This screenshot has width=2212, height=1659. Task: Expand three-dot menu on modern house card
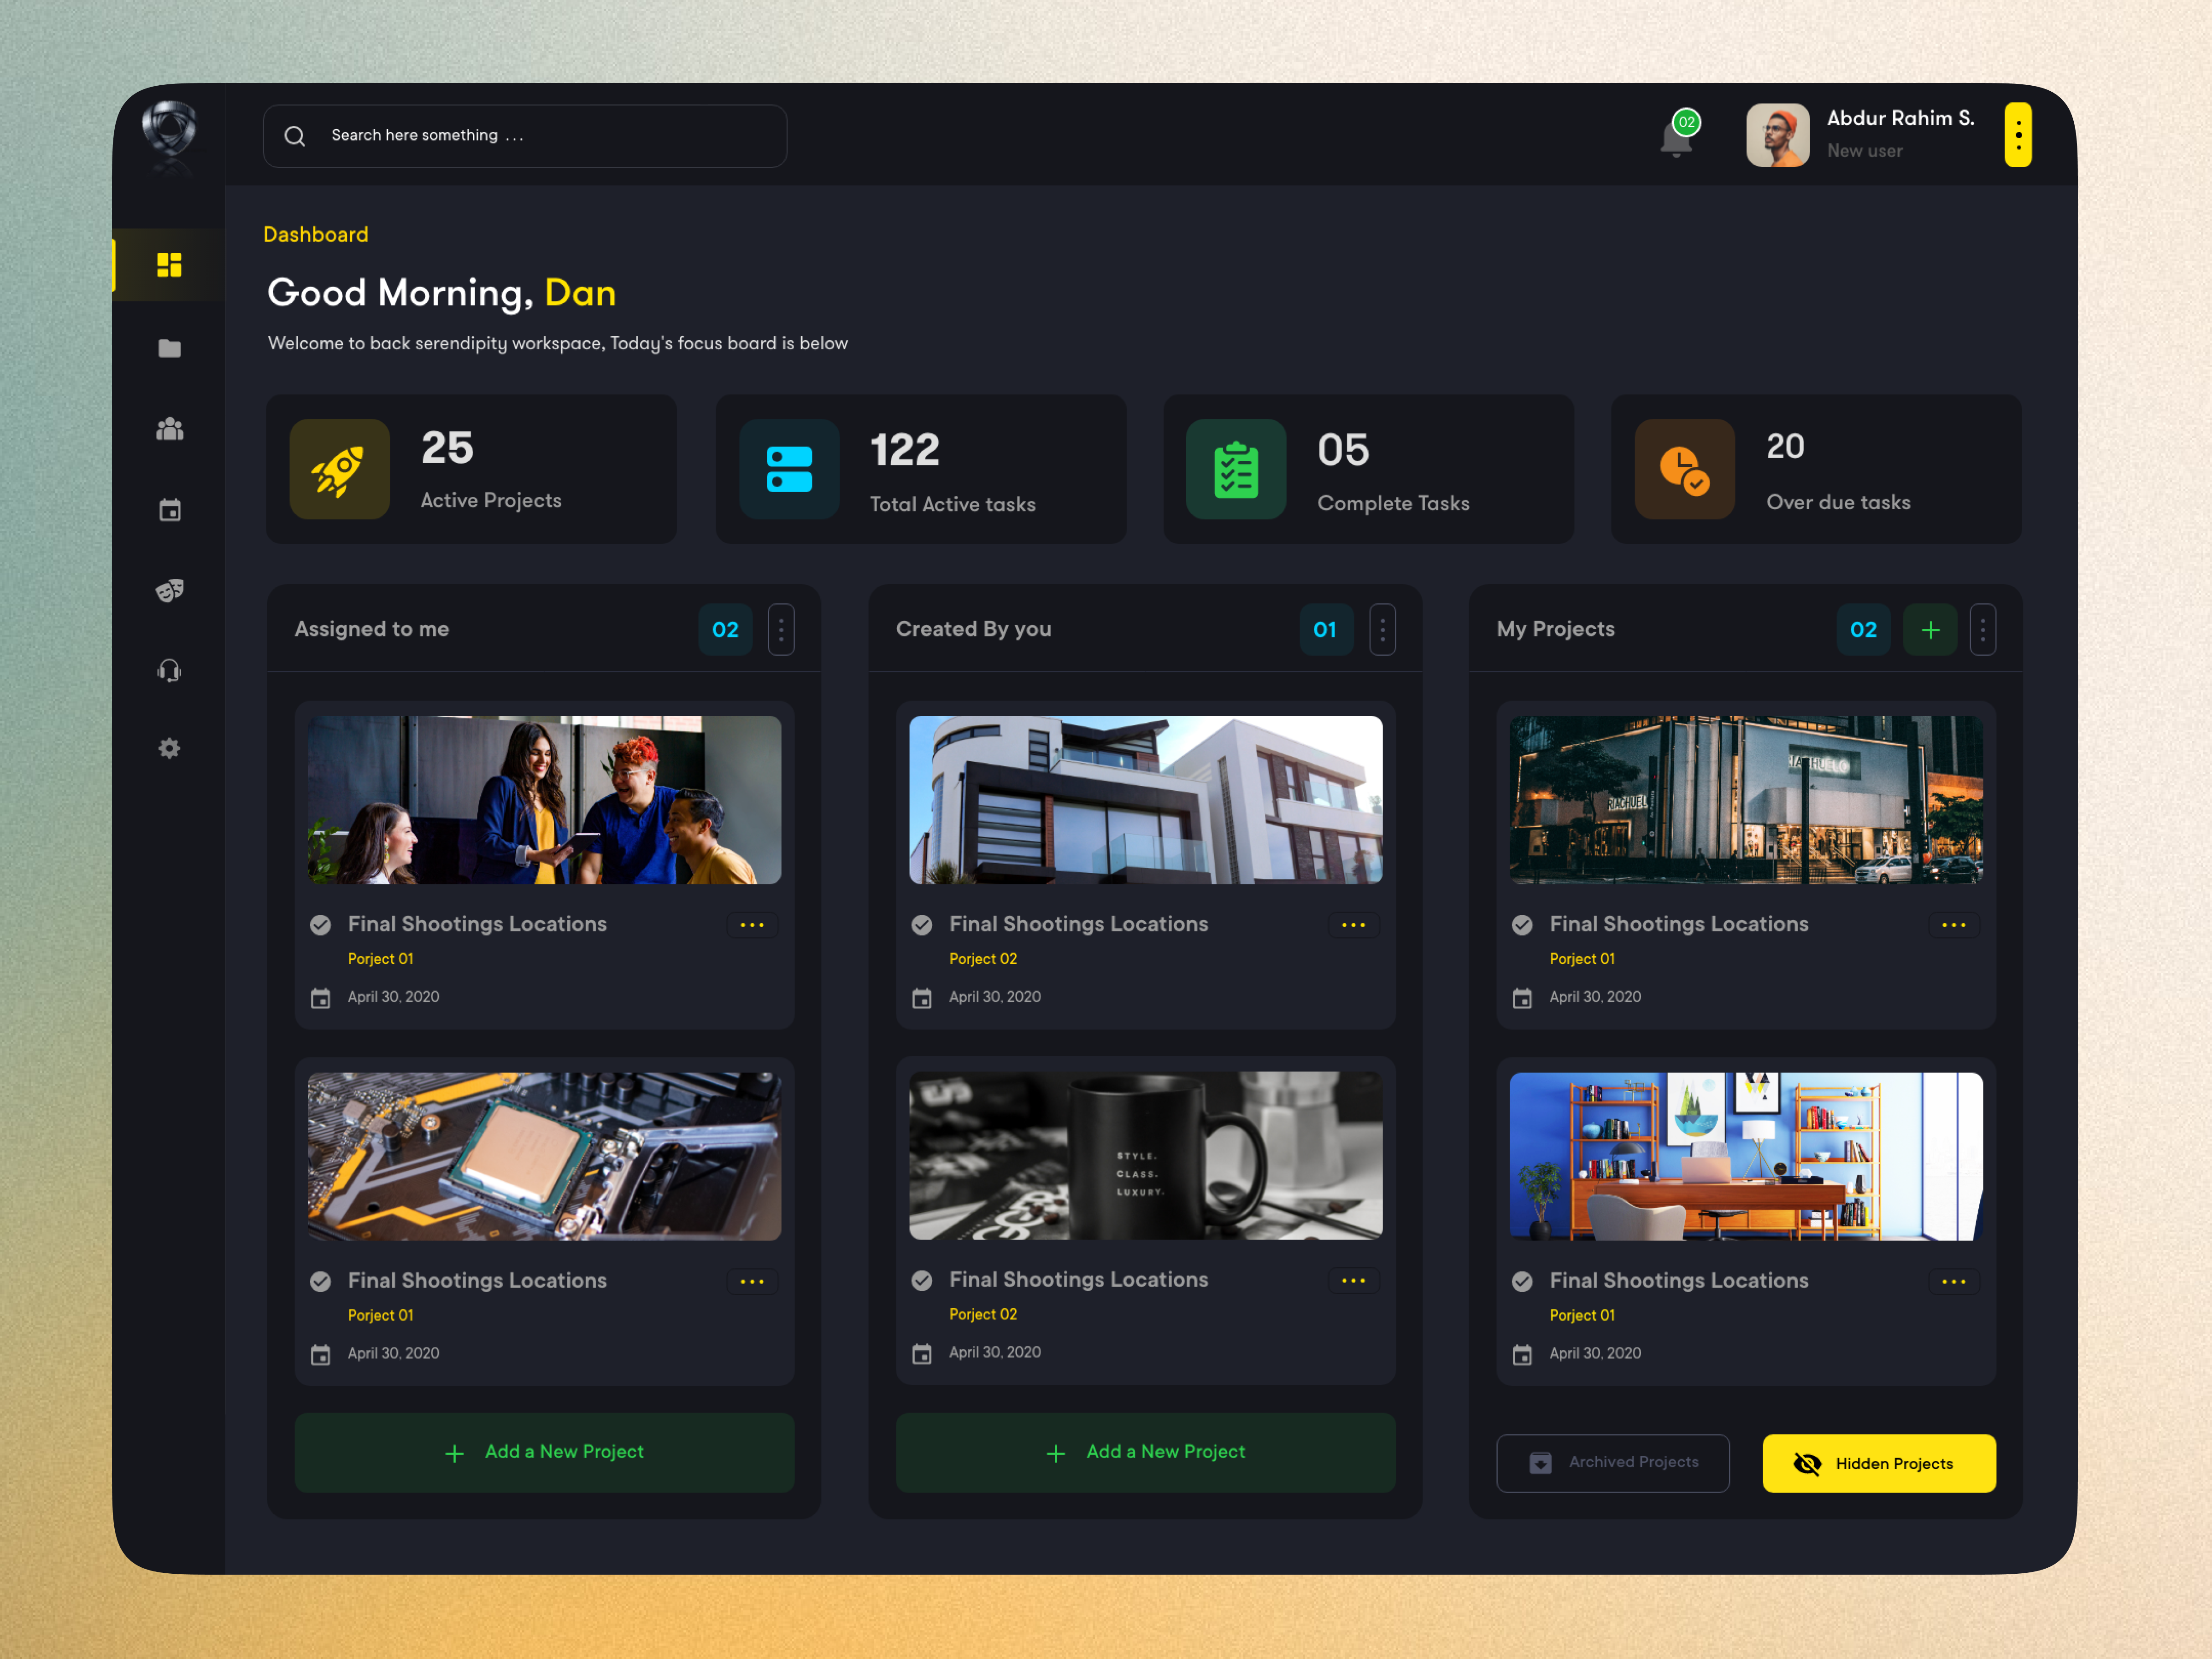1353,925
